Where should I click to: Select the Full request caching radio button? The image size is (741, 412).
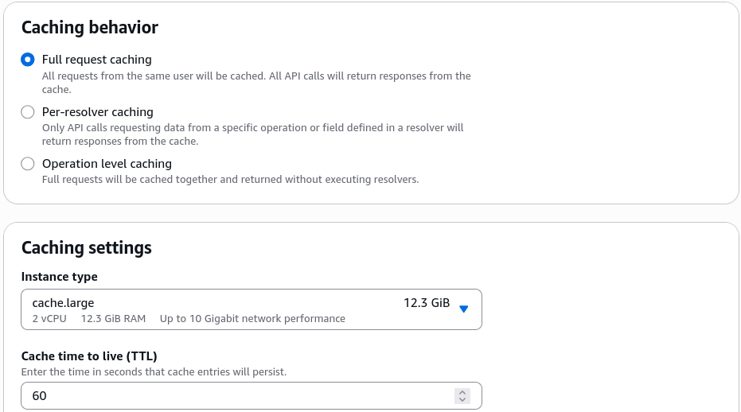(27, 60)
